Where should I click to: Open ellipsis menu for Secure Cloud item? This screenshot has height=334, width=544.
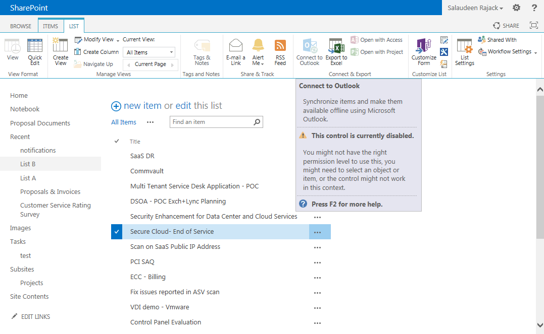point(317,232)
